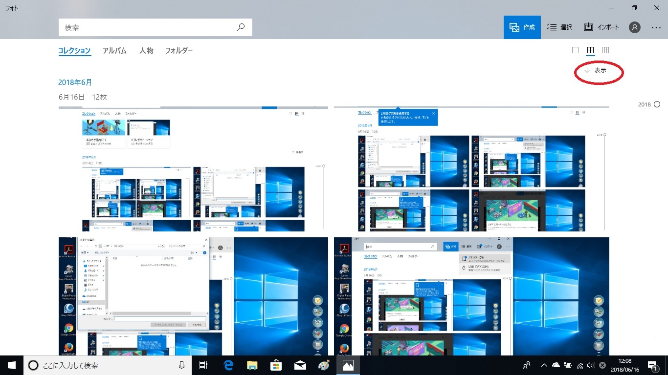Click the OneDrive cloud tray icon
This screenshot has height=375, width=668.
[556, 365]
